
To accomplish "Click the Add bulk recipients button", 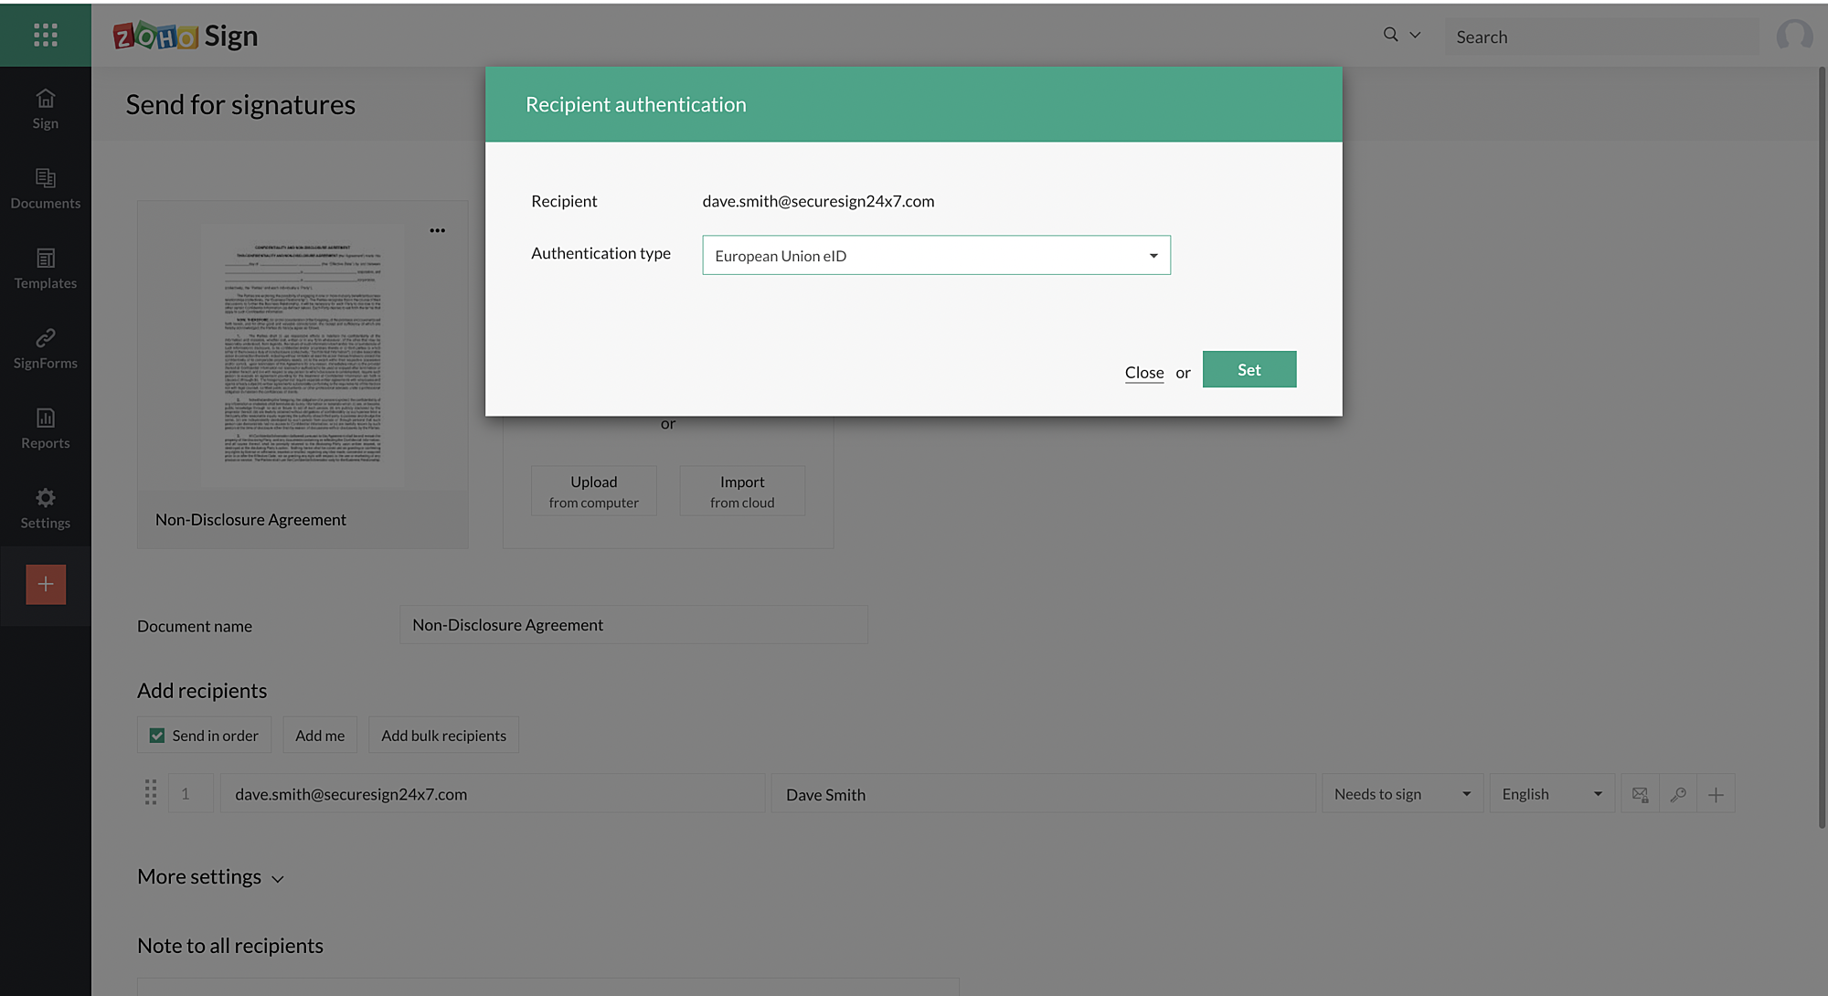I will point(443,736).
